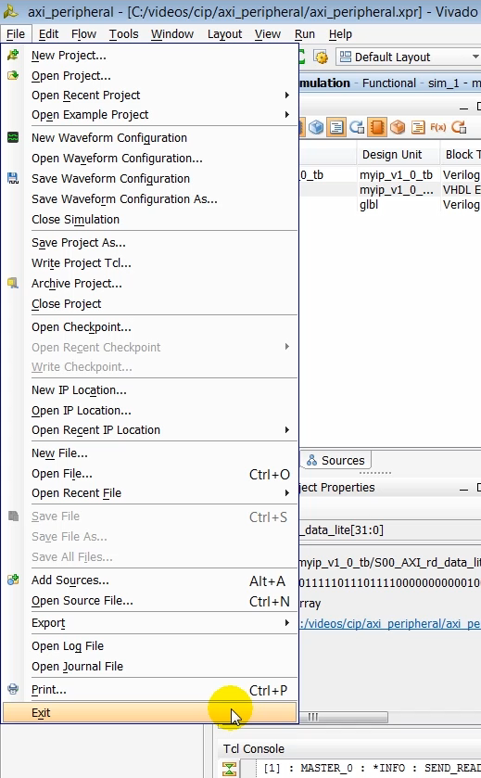Image resolution: width=481 pixels, height=778 pixels.
Task: Click the orange refresh arrow filter icon
Action: pos(459,128)
